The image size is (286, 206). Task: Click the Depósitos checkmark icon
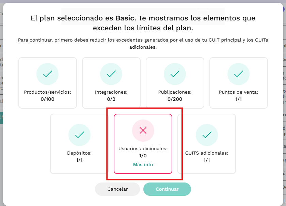(x=79, y=135)
